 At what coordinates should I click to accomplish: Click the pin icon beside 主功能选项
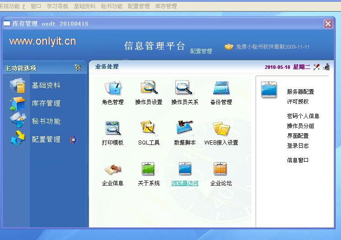[x=78, y=68]
